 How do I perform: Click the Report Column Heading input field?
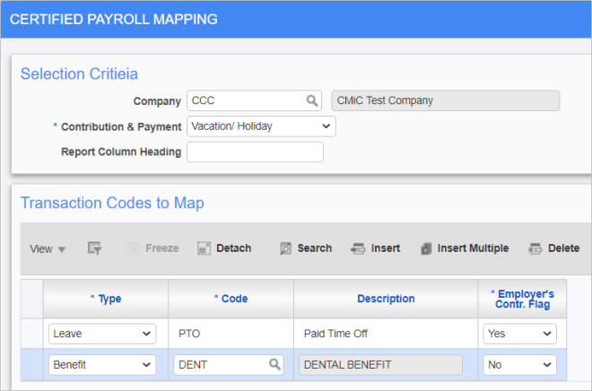(256, 152)
